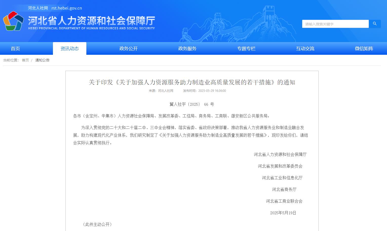Click the document number 冀人社字〔2025〕66号
Image resolution: width=387 pixels, height=231 pixels.
(x=192, y=104)
